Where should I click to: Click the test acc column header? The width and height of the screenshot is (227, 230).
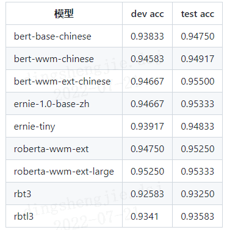198,14
